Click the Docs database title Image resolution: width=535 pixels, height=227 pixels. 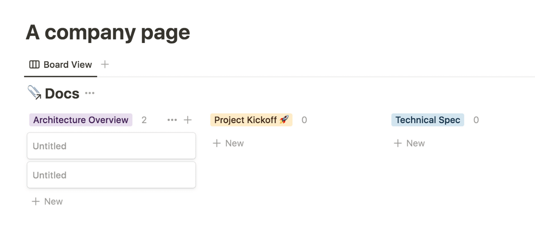click(62, 94)
